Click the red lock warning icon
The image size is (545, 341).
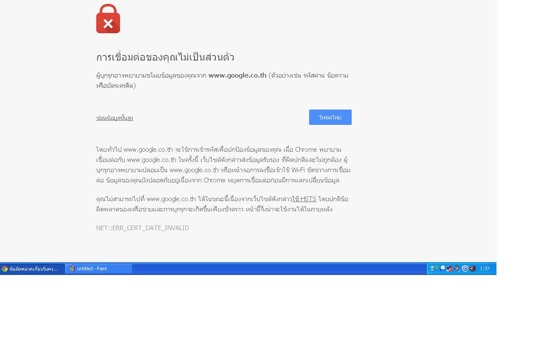tap(108, 19)
